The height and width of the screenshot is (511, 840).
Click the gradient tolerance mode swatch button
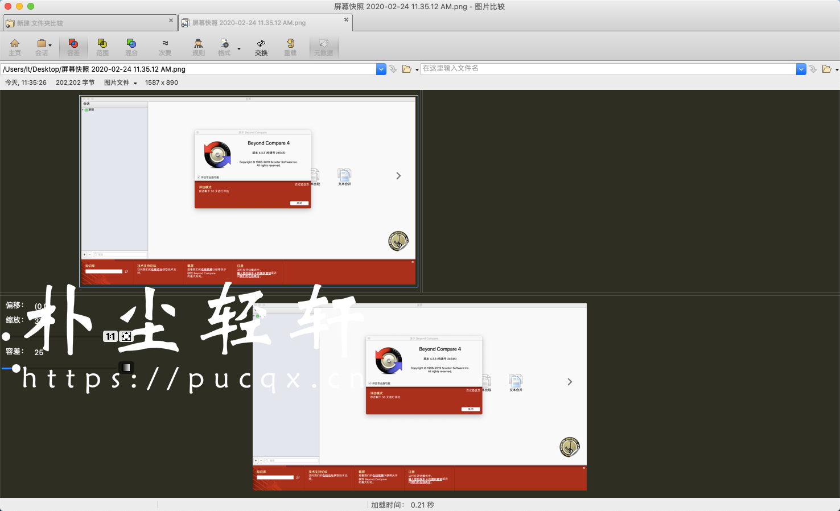click(126, 368)
